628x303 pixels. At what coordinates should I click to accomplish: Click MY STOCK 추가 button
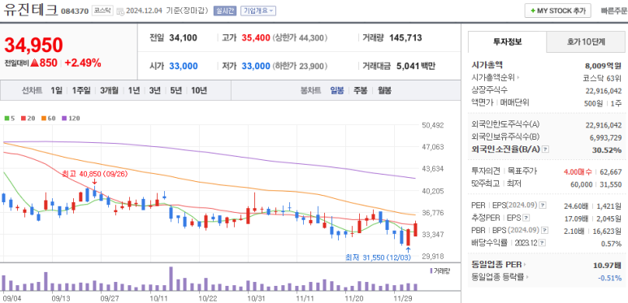[x=557, y=11]
